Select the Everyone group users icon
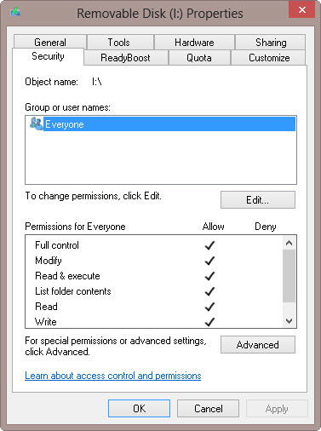 pos(36,124)
